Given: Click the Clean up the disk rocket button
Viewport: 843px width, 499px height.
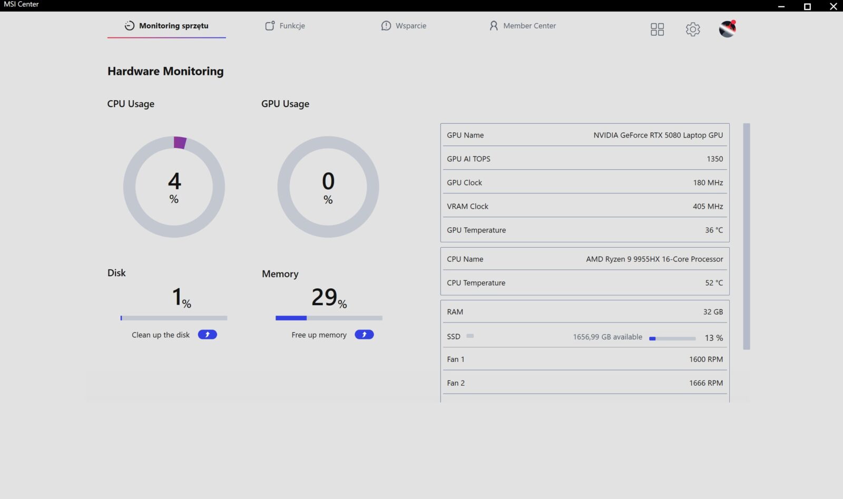Looking at the screenshot, I should (207, 335).
